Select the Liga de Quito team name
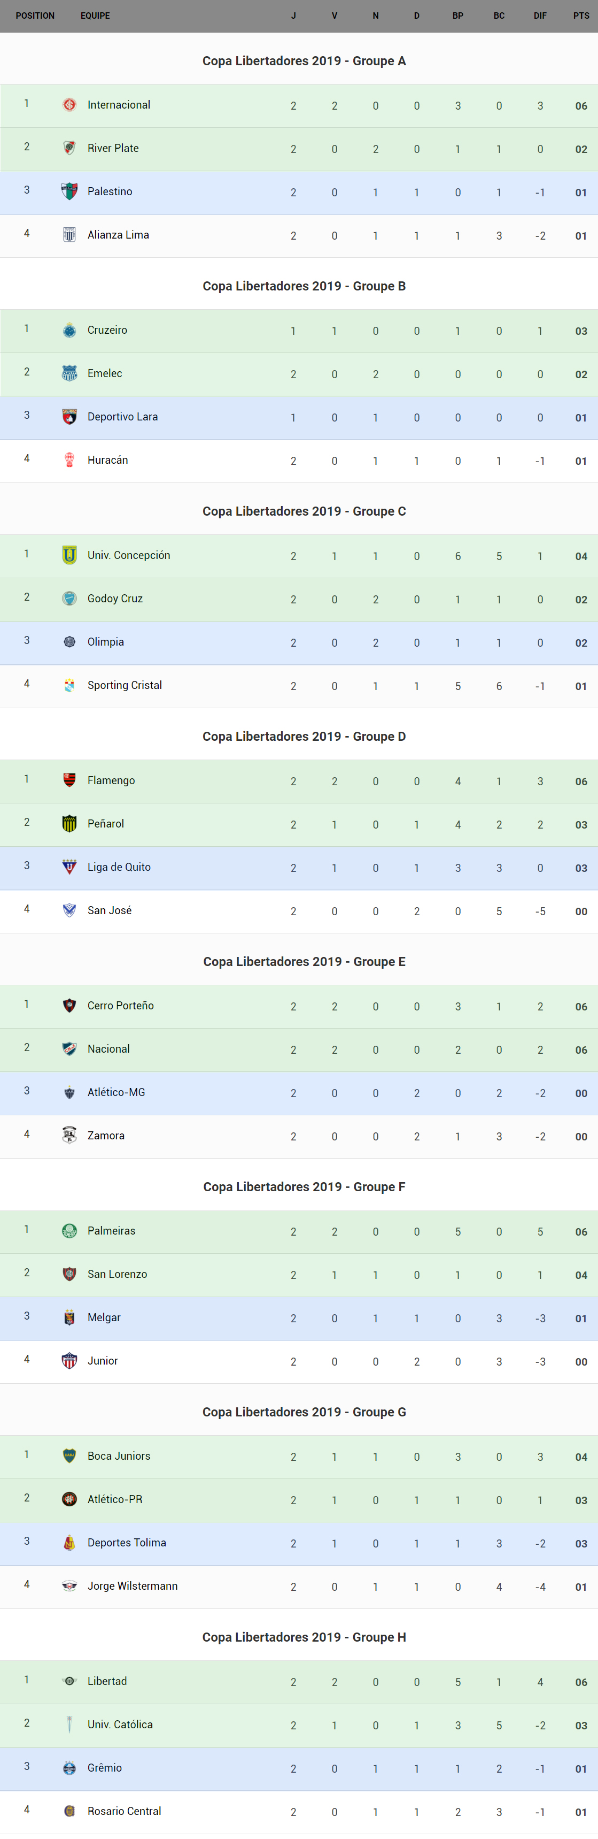The height and width of the screenshot is (1839, 598). point(119,867)
